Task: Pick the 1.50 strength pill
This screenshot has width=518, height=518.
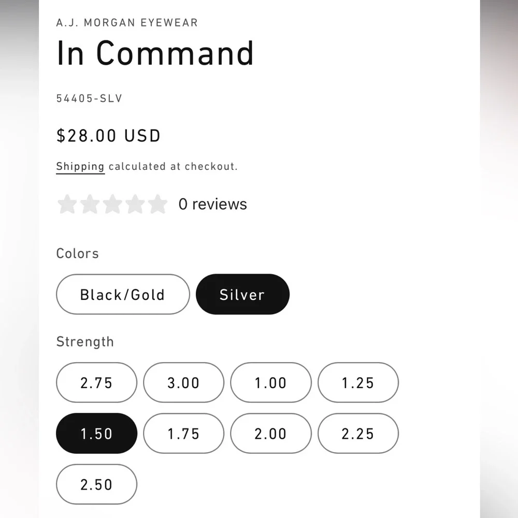Action: tap(96, 434)
